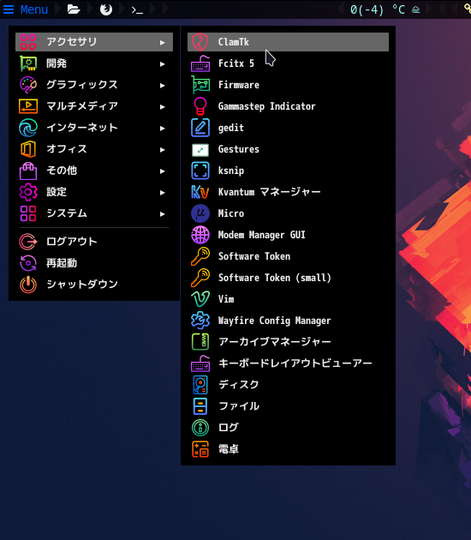This screenshot has width=471, height=540.
Task: Expand the アクセサリ submenu arrow
Action: tap(163, 43)
